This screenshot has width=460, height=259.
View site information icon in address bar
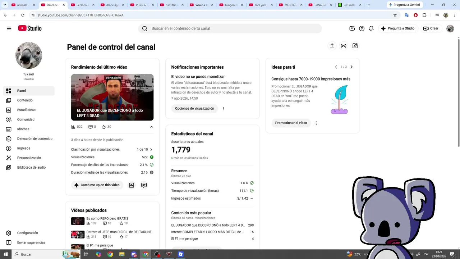33,15
